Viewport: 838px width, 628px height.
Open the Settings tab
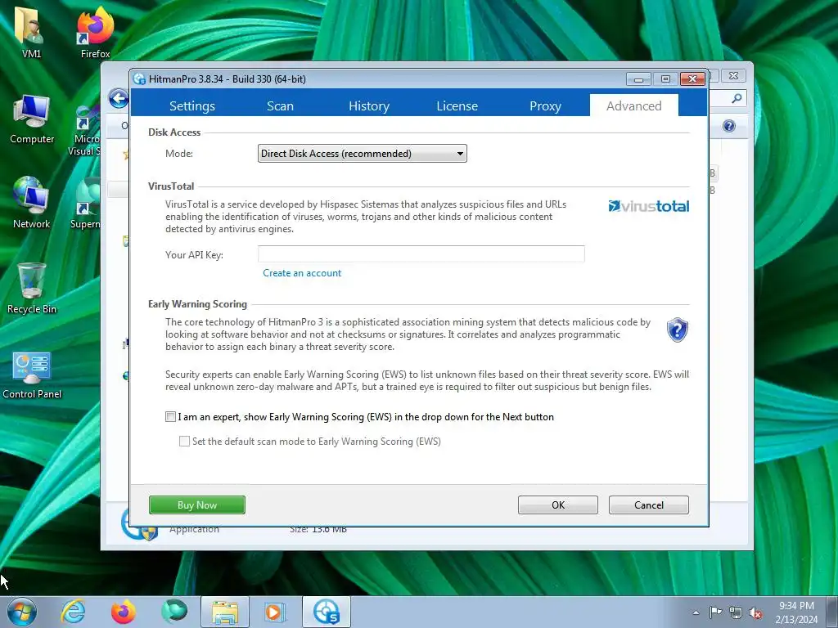coord(191,105)
